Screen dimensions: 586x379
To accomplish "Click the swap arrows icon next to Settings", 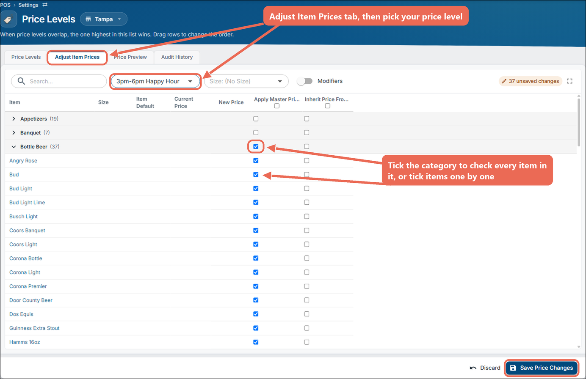I will tap(45, 5).
